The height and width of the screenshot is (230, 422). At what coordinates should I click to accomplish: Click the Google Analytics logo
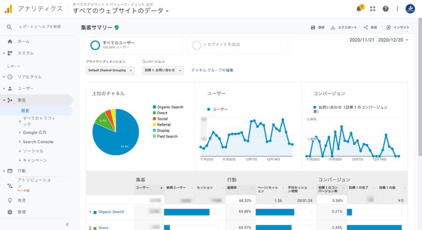[x=8, y=9]
